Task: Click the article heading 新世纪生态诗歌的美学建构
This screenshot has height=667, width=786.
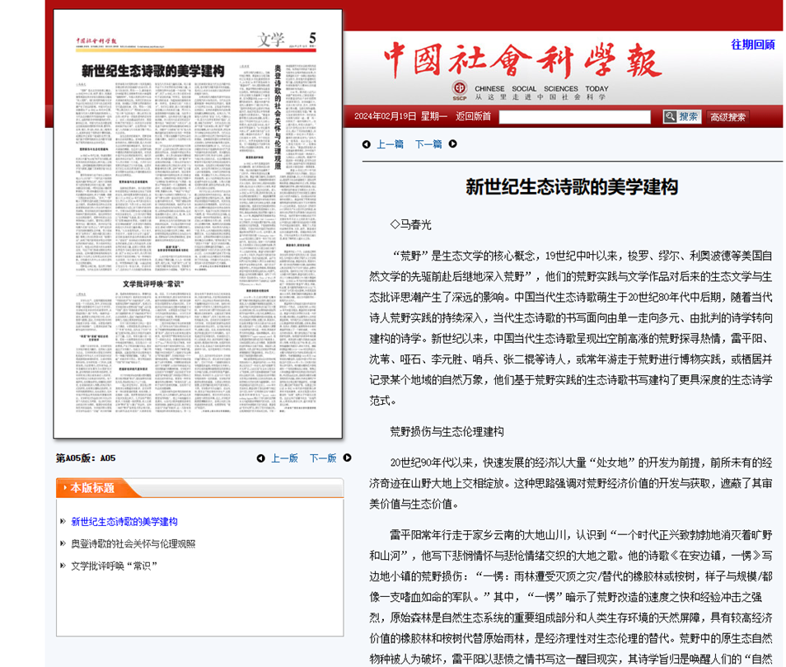Action: (x=572, y=187)
